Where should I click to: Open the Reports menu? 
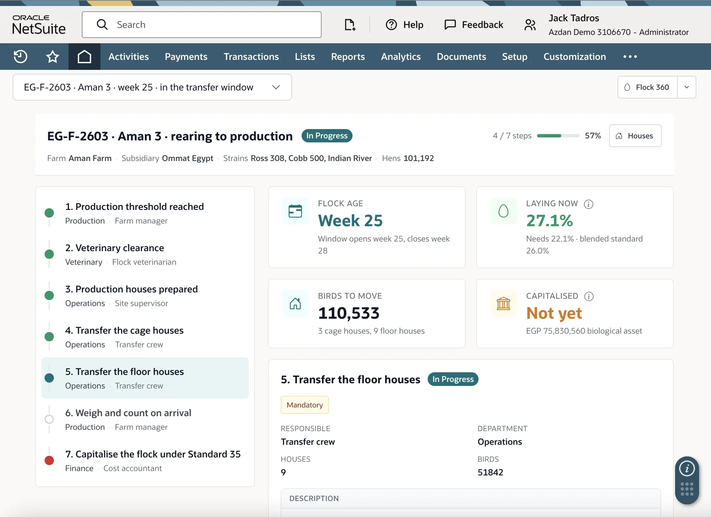pyautogui.click(x=348, y=57)
